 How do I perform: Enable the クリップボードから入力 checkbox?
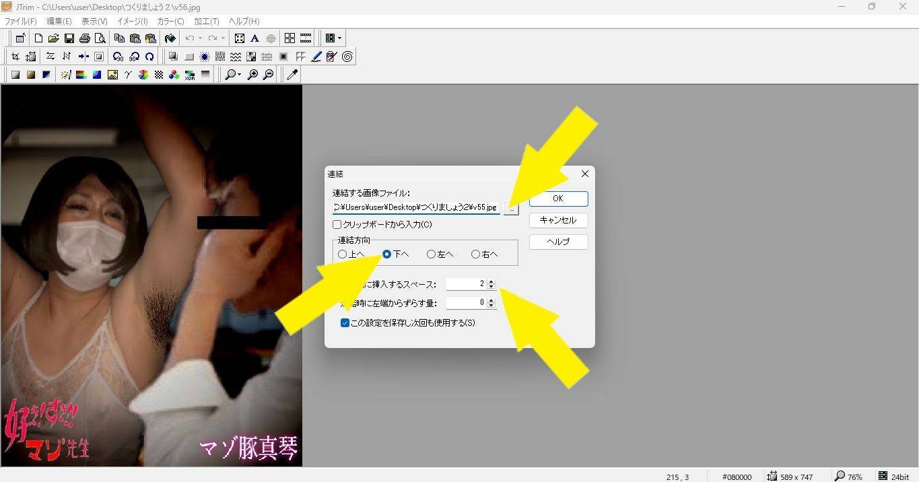tap(337, 224)
